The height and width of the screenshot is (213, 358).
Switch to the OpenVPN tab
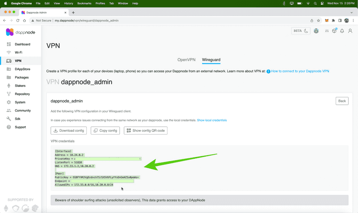pos(186,60)
